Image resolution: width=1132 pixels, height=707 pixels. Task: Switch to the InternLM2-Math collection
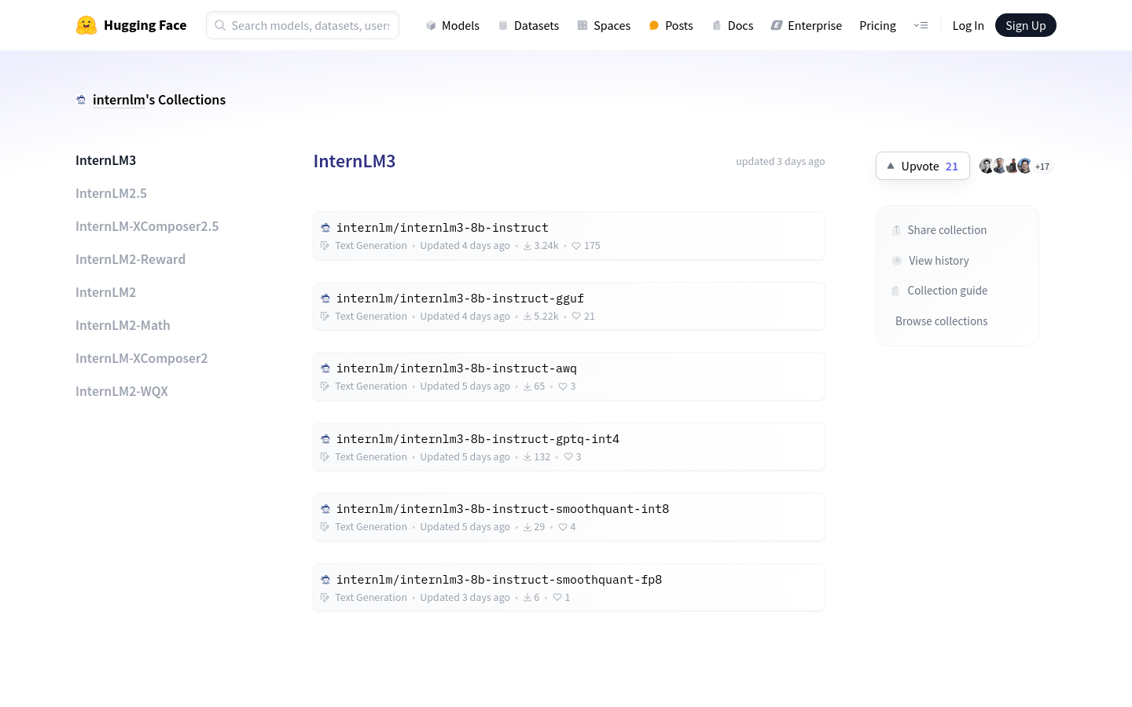(x=123, y=325)
